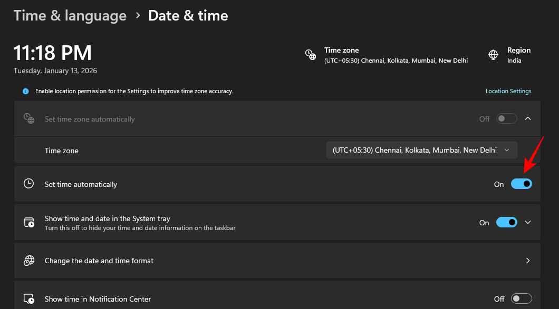Click the Notification Center time icon
This screenshot has width=559, height=309.
point(29,299)
